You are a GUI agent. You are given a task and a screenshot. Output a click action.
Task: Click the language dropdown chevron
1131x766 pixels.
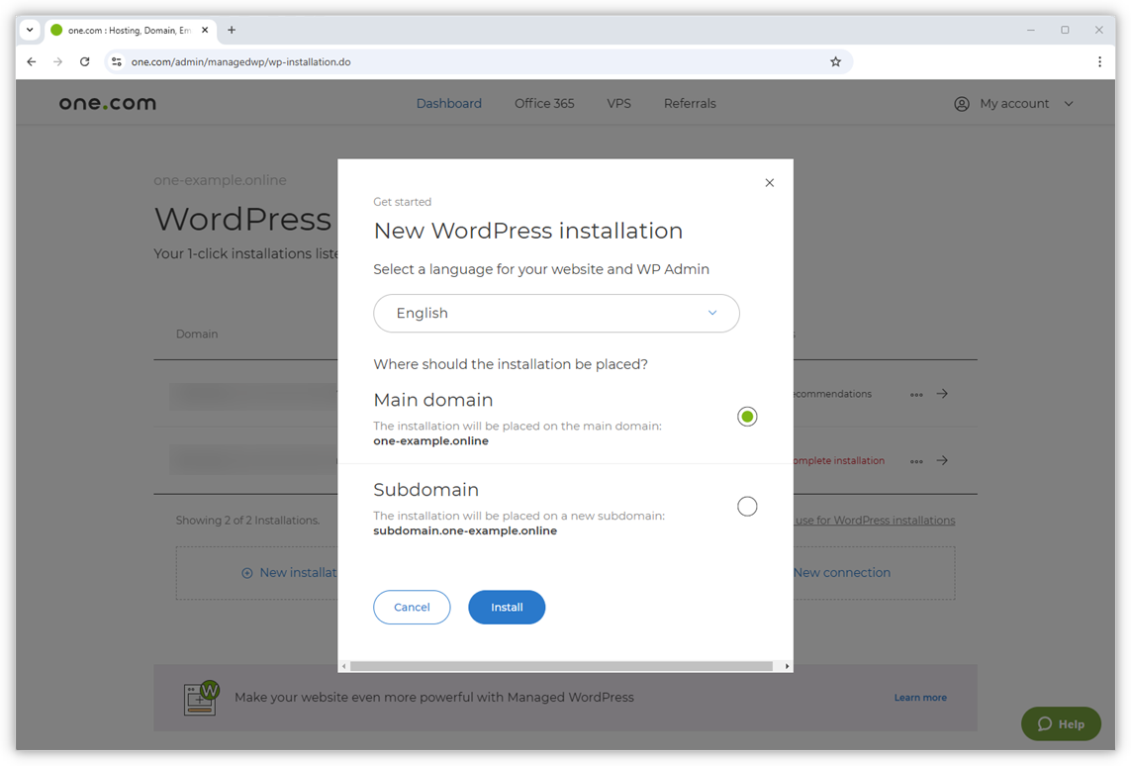(711, 313)
